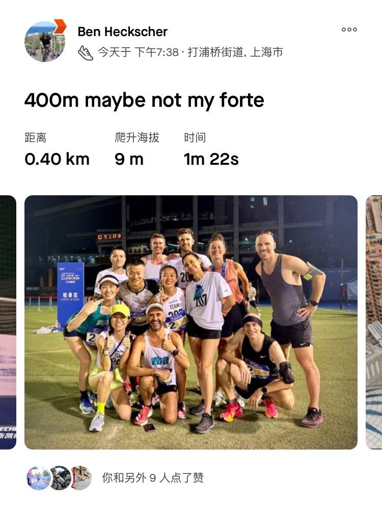Click the 1m 22s time value
382x505 pixels.
pyautogui.click(x=211, y=159)
